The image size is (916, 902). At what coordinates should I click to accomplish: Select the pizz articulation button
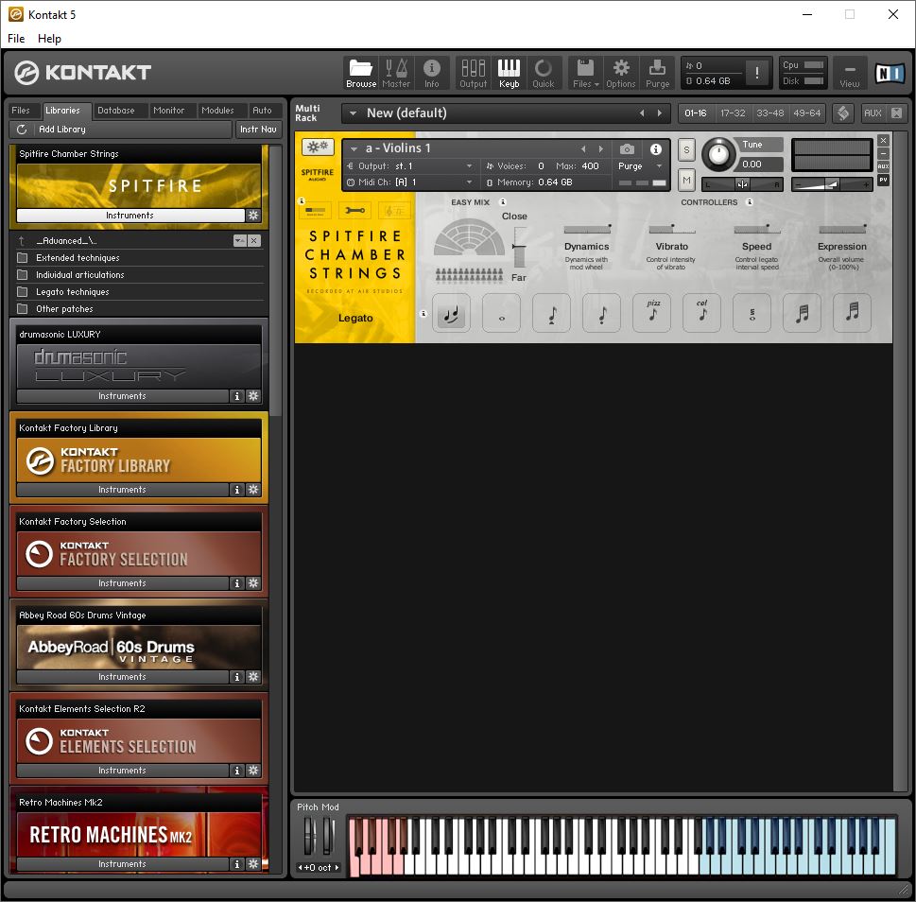[652, 314]
